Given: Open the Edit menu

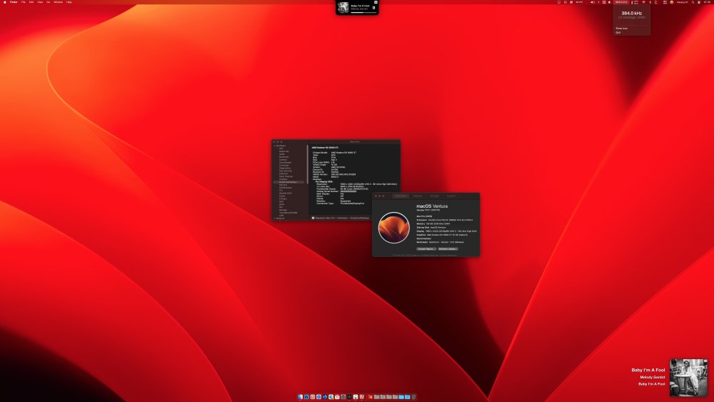Looking at the screenshot, I should (x=31, y=2).
